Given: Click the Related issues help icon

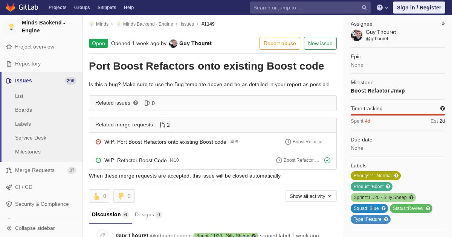Looking at the screenshot, I should coord(136,103).
